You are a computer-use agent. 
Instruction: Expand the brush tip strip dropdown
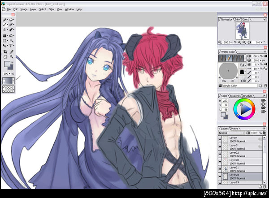[x=245, y=58]
